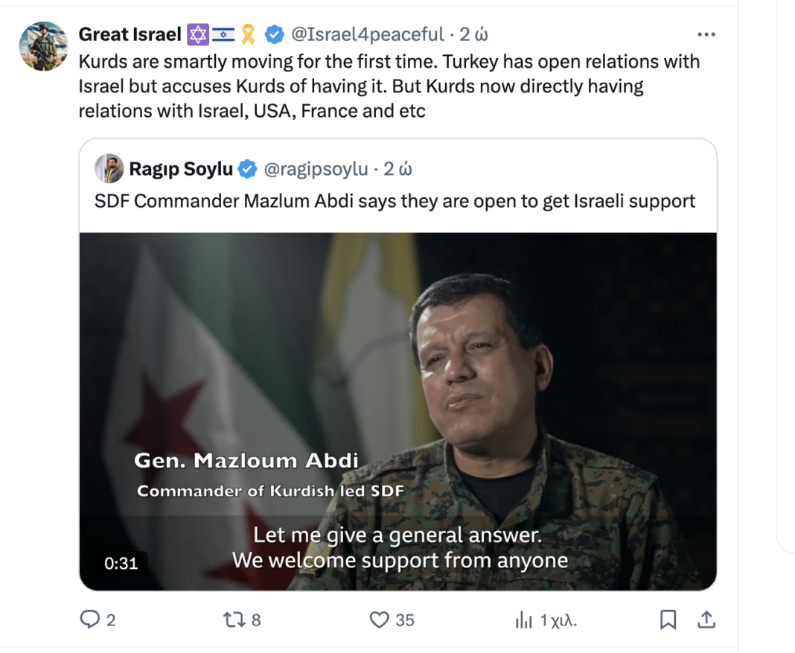
Task: View tweet analytics via the bar chart icon
Action: click(524, 619)
